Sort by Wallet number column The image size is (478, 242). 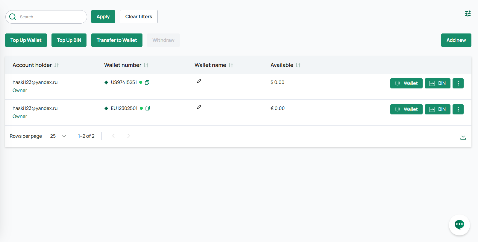pos(146,65)
